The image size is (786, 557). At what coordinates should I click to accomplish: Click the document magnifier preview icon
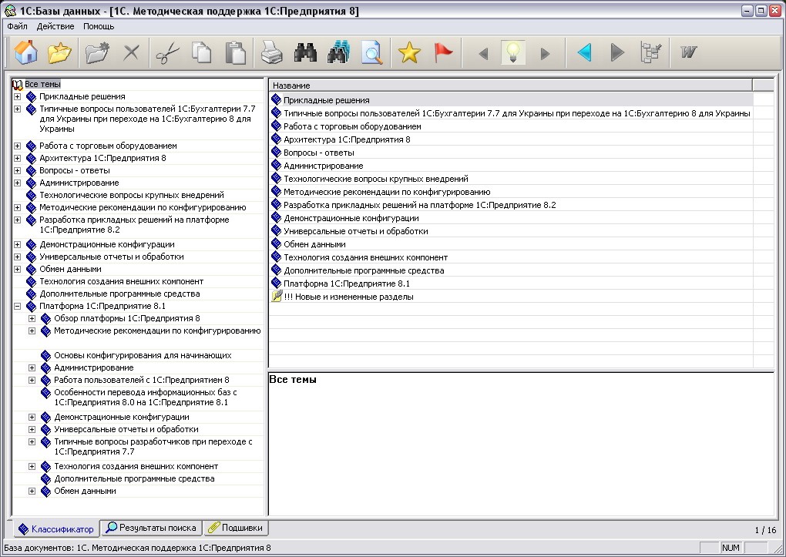click(x=372, y=52)
